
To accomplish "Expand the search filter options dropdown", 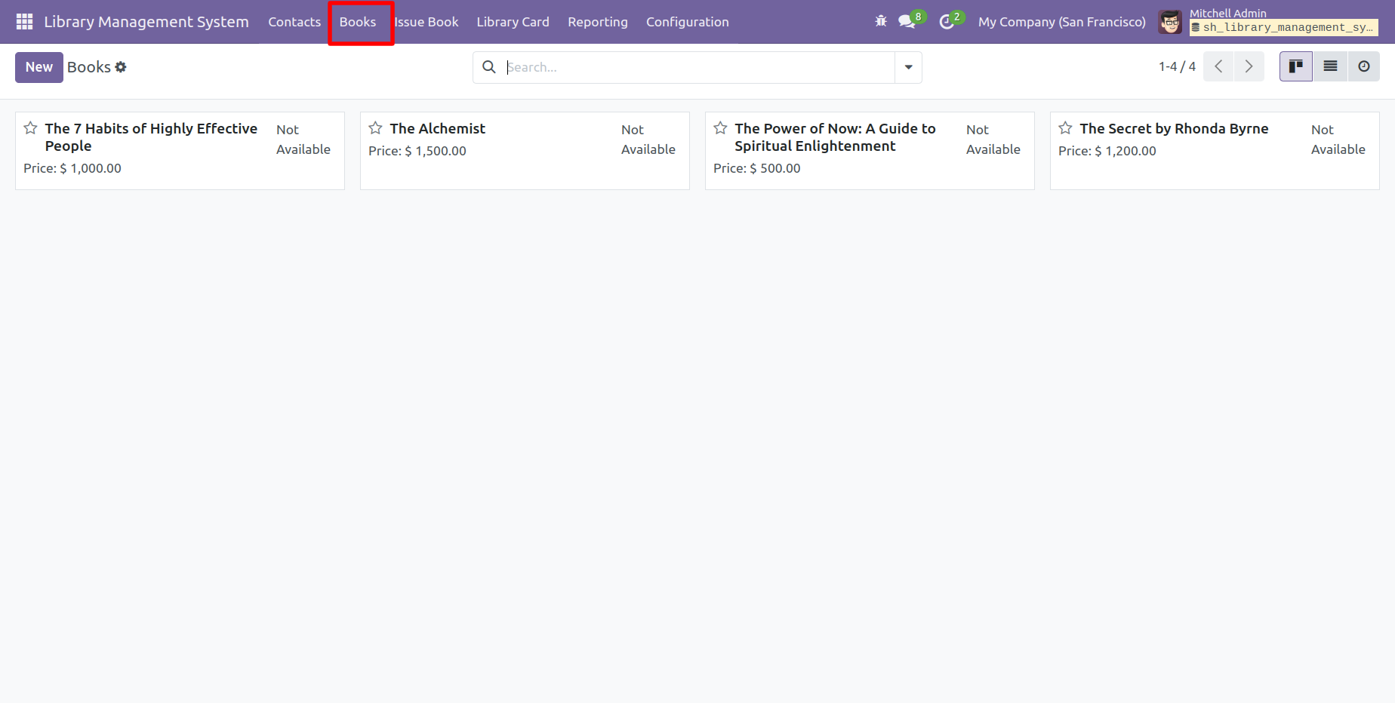I will [908, 67].
